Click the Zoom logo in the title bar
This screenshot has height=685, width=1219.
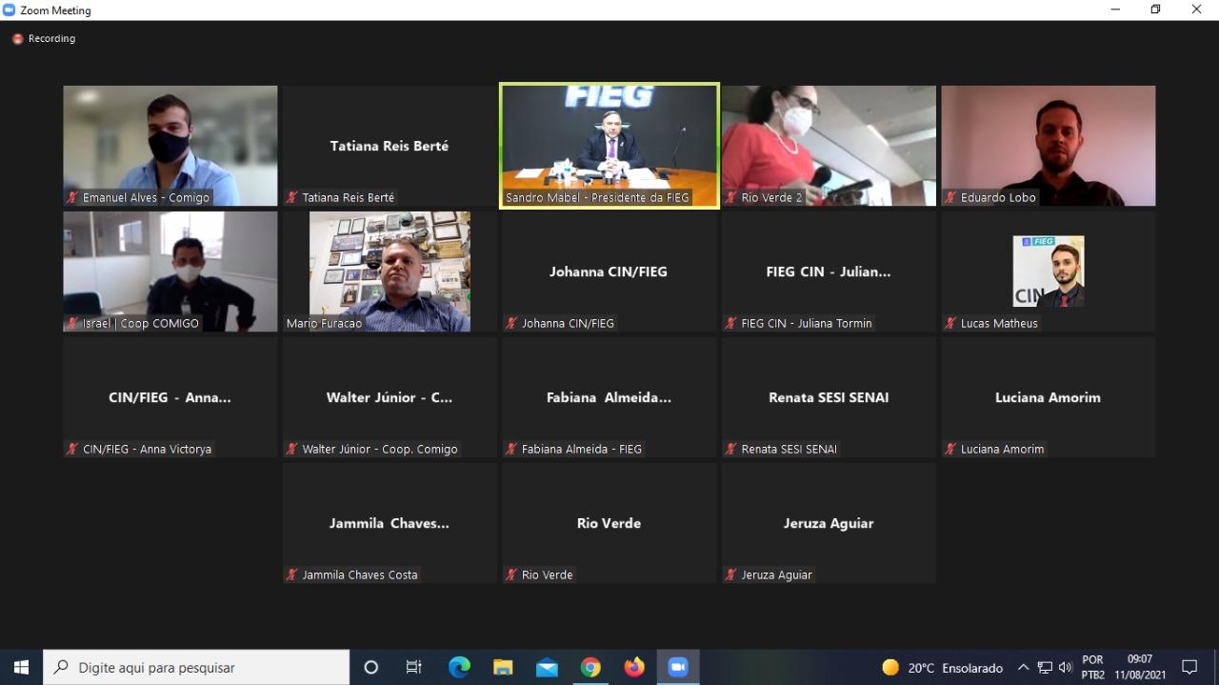(x=10, y=10)
